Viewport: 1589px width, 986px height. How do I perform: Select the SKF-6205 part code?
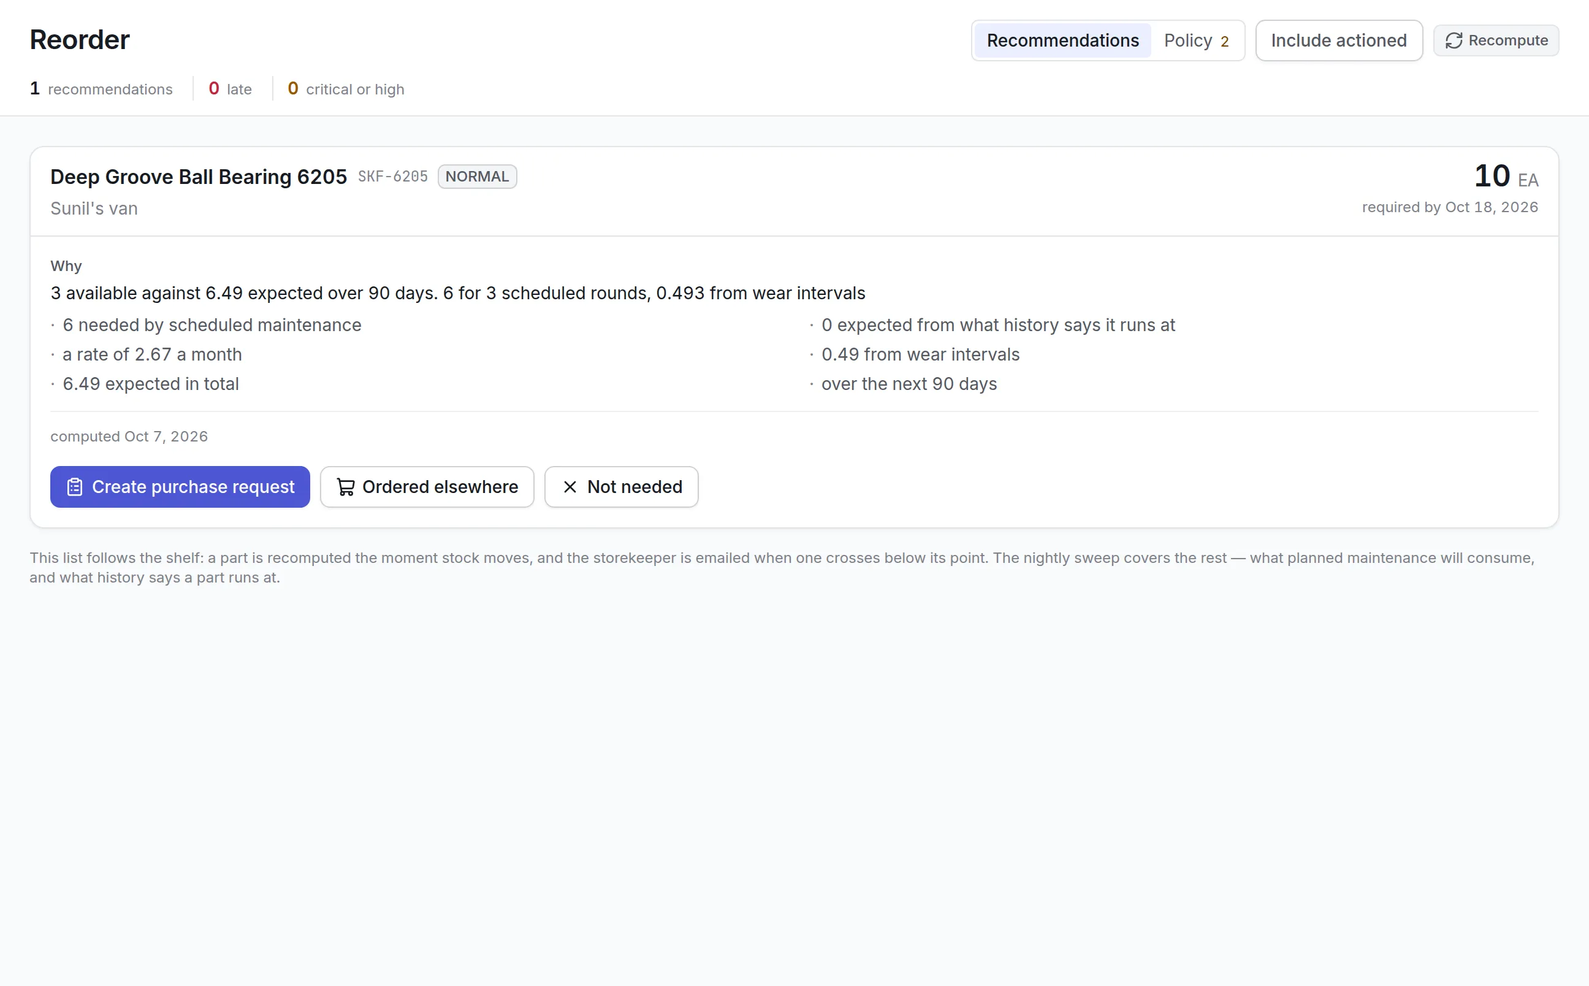[393, 177]
